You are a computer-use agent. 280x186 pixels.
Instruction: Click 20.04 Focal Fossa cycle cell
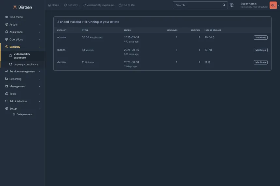click(92, 37)
